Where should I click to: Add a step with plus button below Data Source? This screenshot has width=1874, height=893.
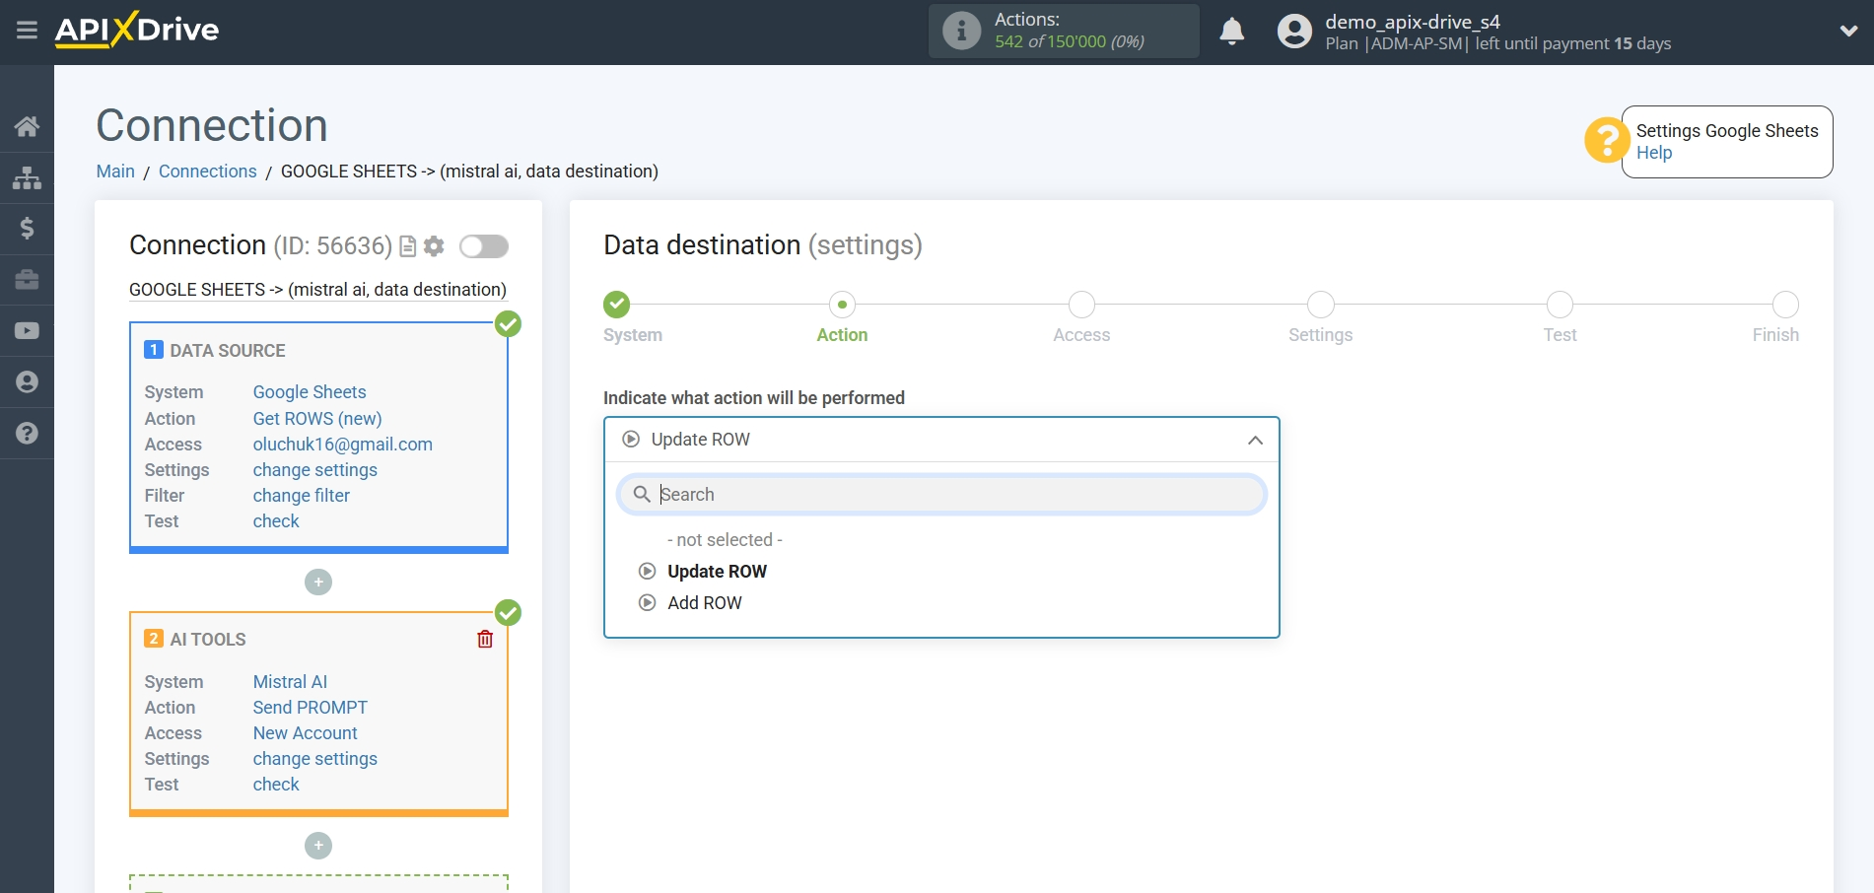[x=317, y=583]
